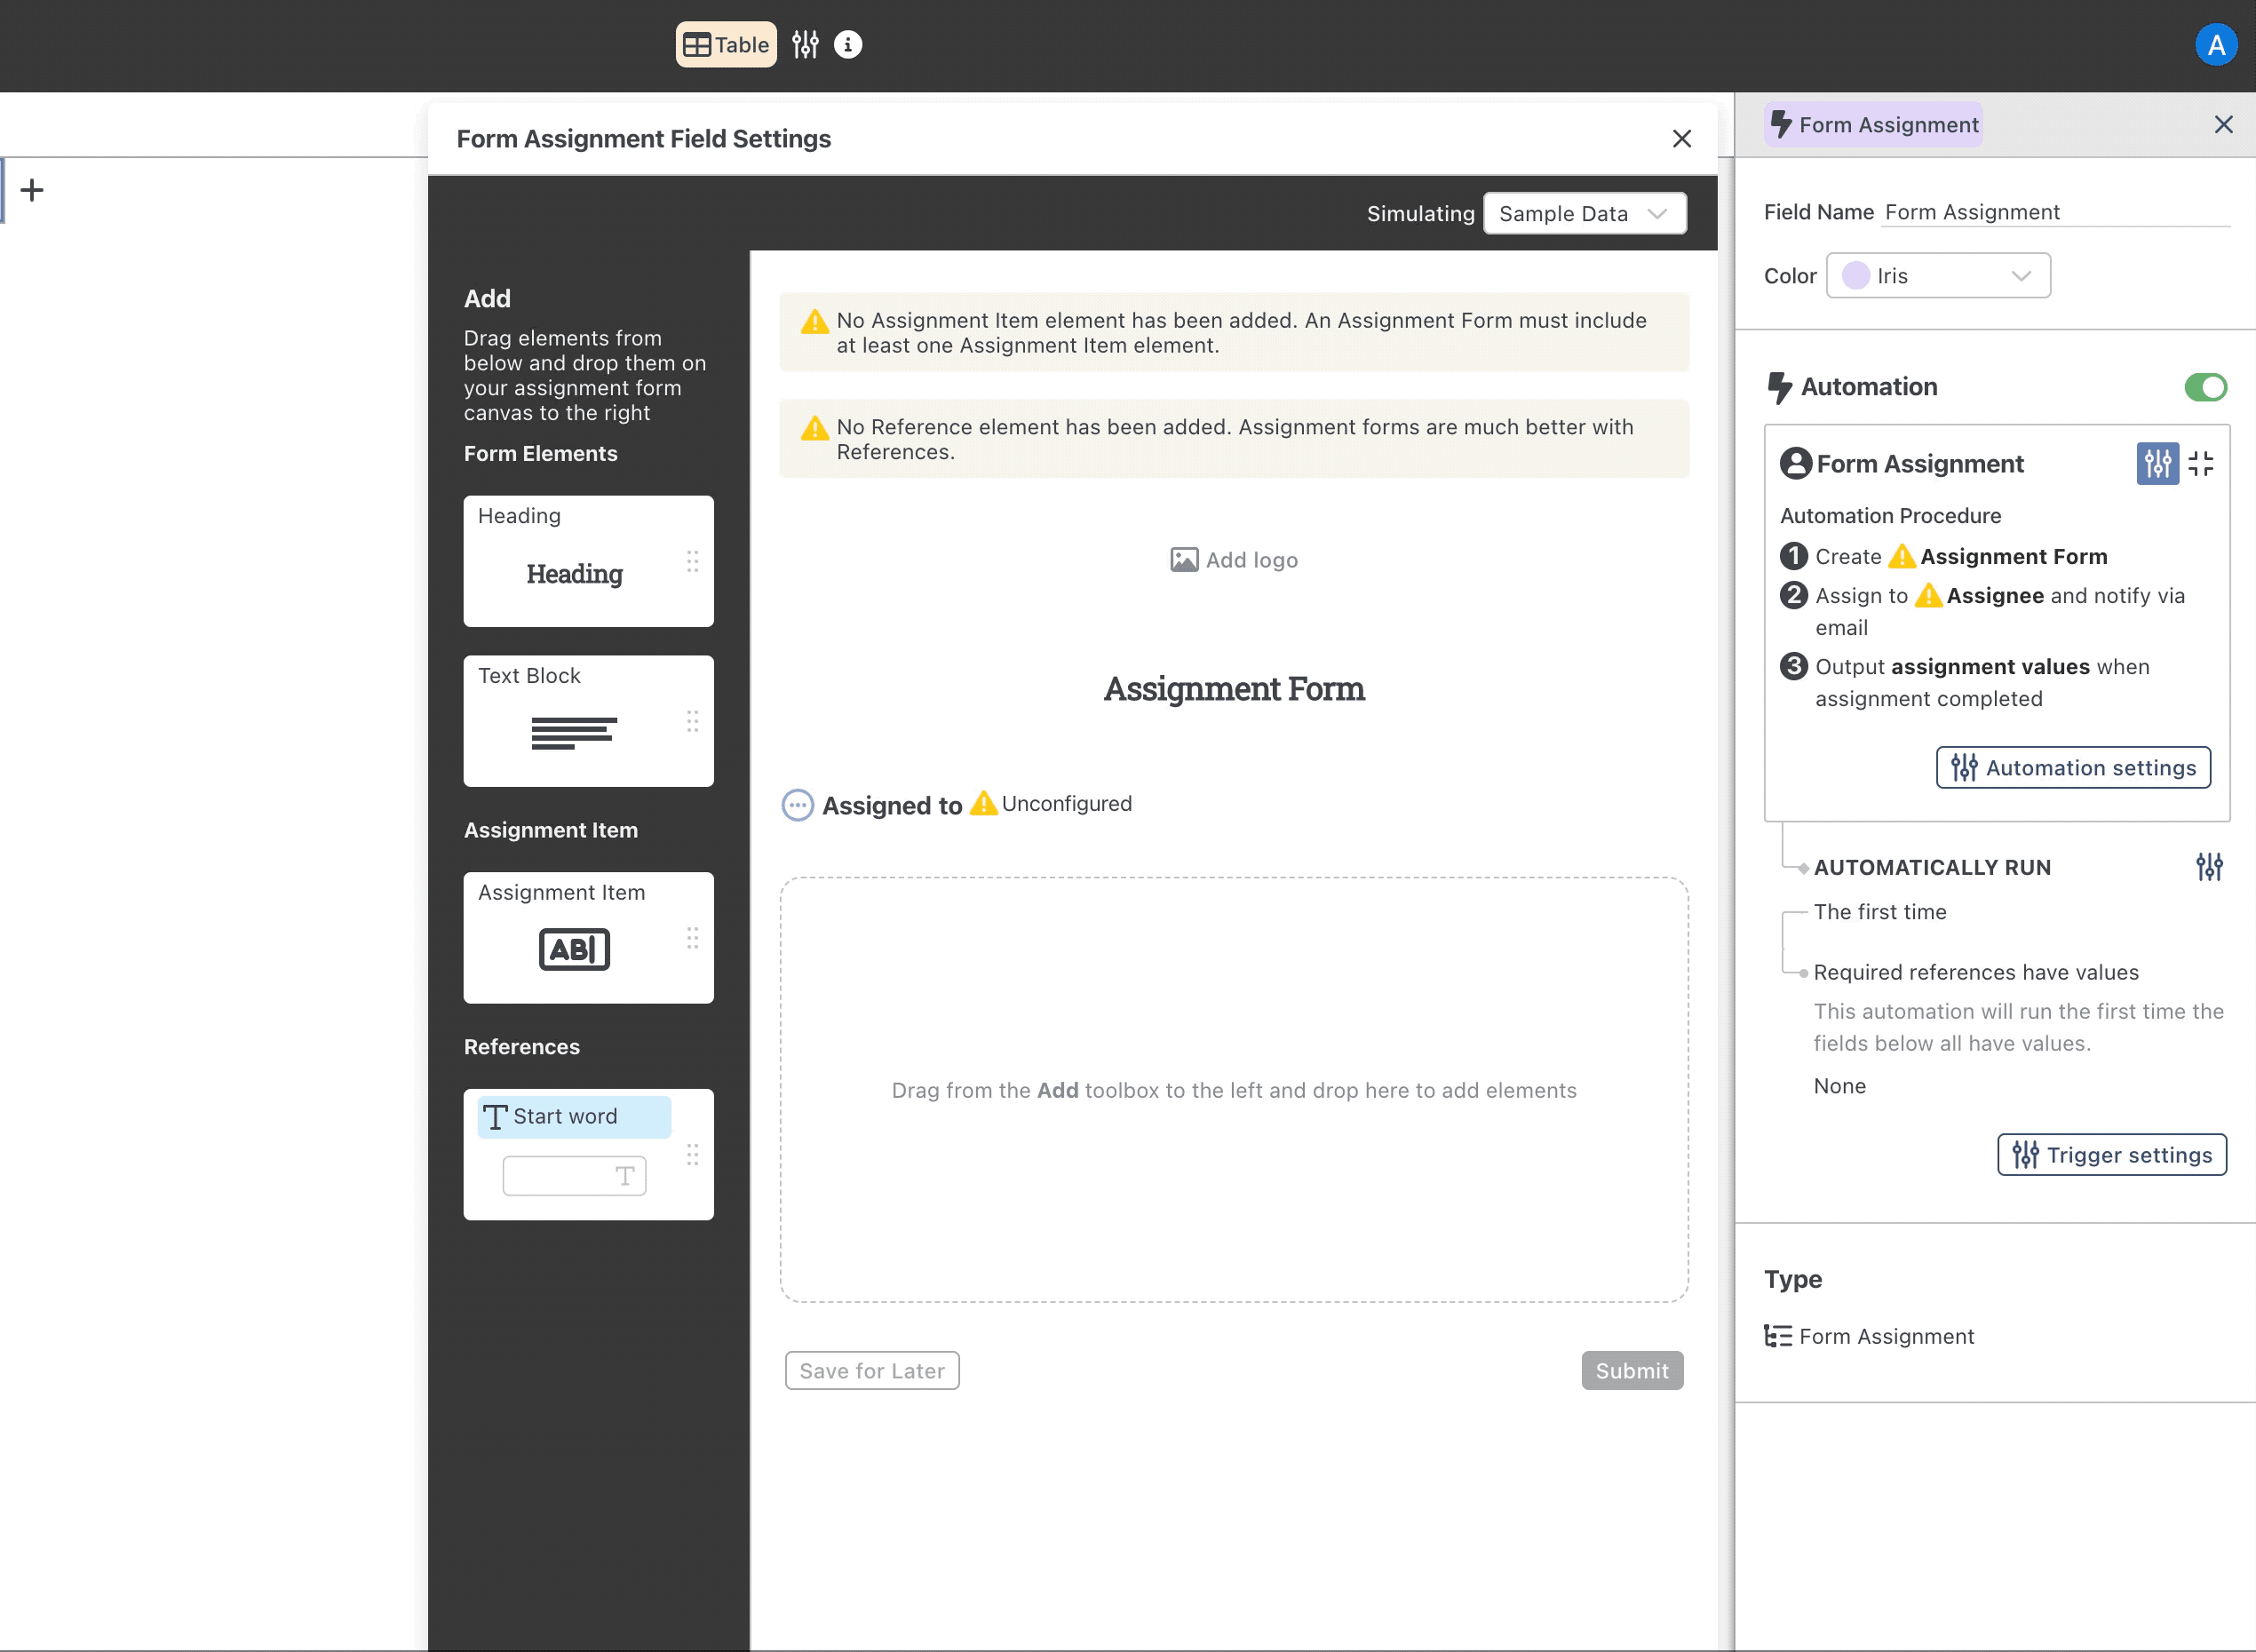This screenshot has width=2256, height=1652.
Task: Click the Save for Later button
Action: [x=872, y=1371]
